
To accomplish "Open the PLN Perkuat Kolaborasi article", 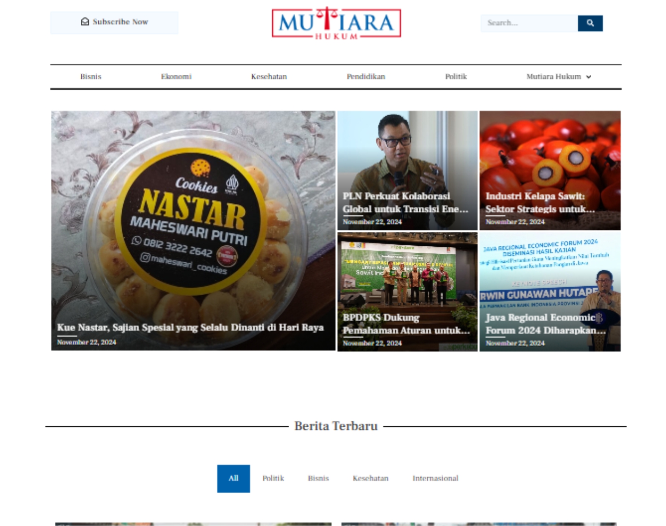I will click(x=405, y=203).
